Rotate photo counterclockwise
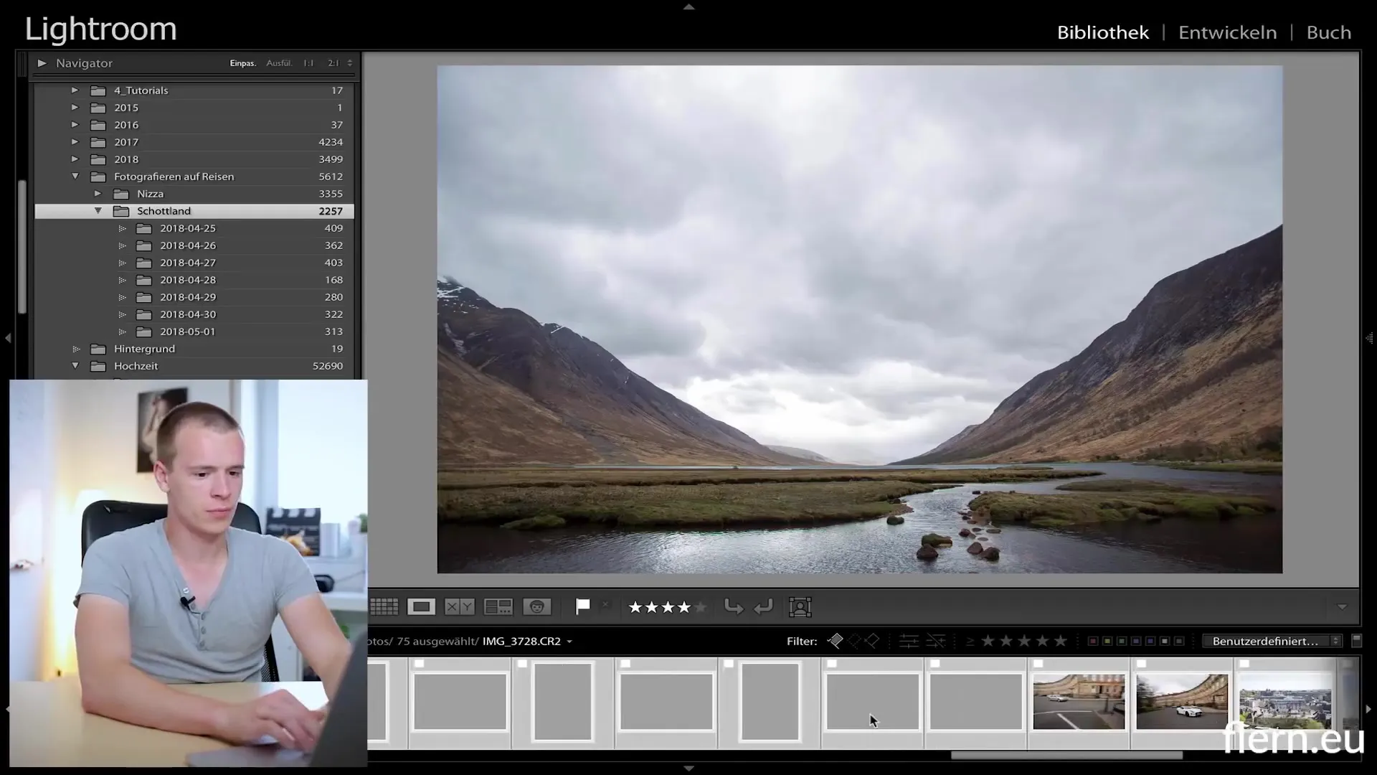The image size is (1377, 775). click(733, 607)
